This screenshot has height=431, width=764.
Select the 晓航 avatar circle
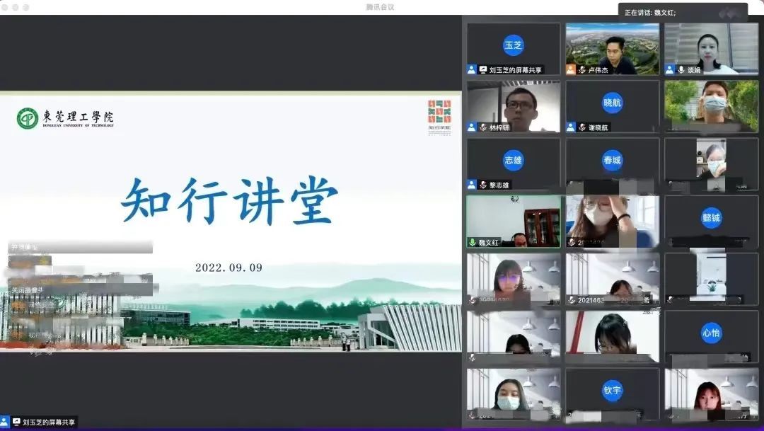click(x=612, y=103)
